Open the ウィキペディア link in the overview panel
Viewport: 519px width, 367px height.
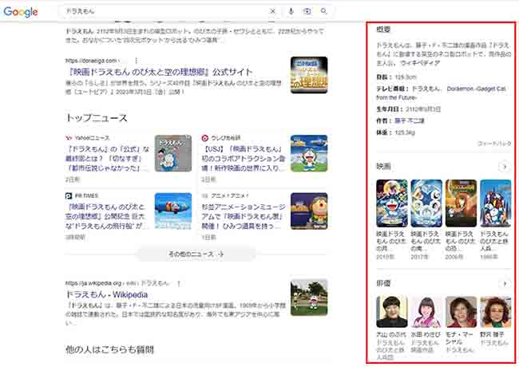420,63
